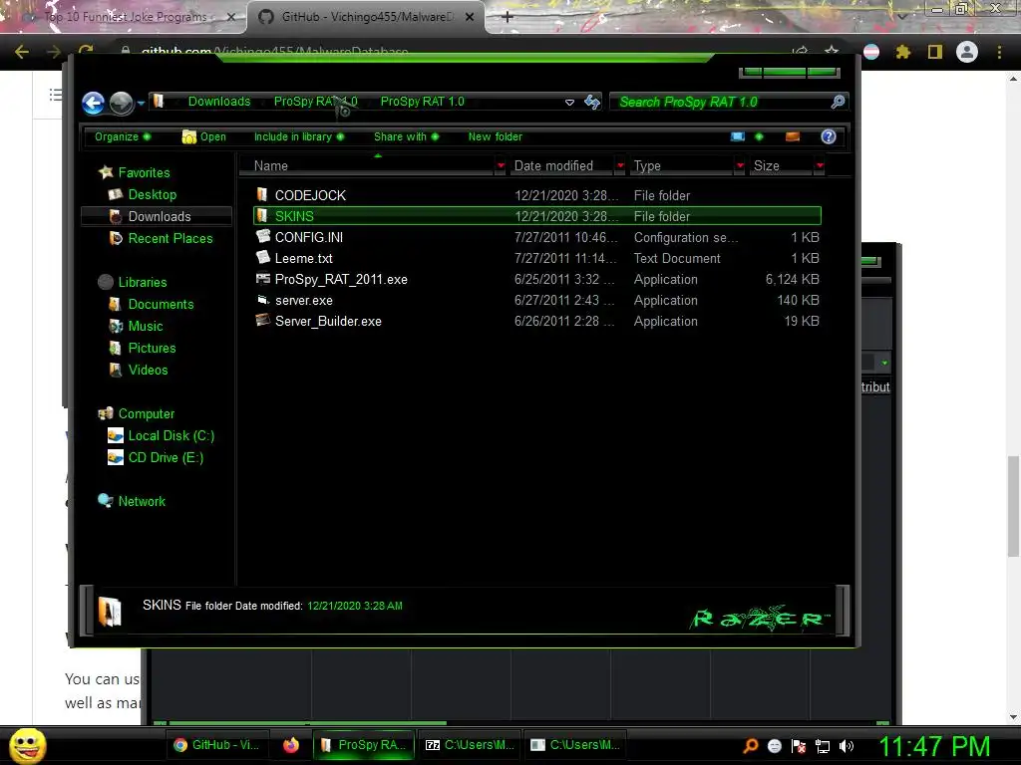The image size is (1021, 765).
Task: Change the view with the view icon
Action: (x=737, y=136)
